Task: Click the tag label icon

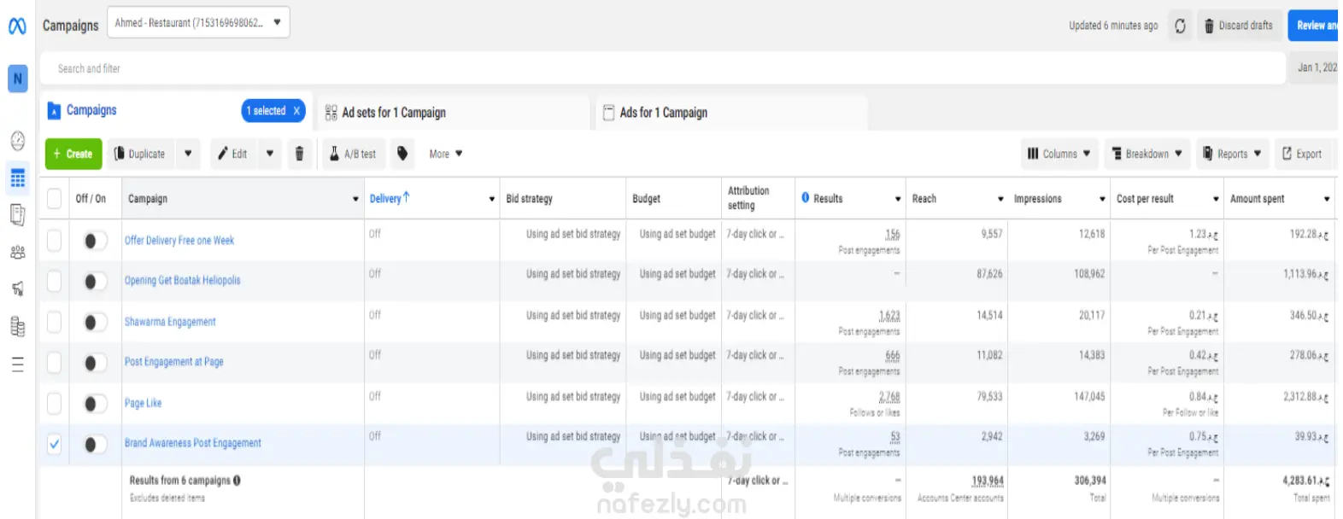Action: [402, 154]
